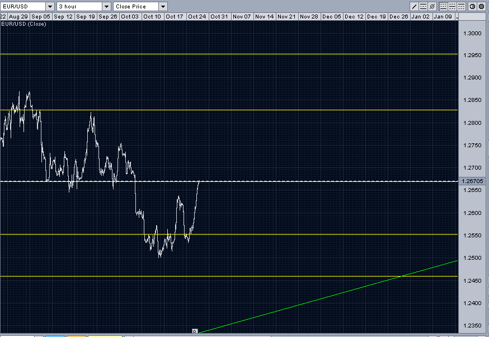
Task: Open the Close Price chart type dropdown
Action: tap(162, 6)
